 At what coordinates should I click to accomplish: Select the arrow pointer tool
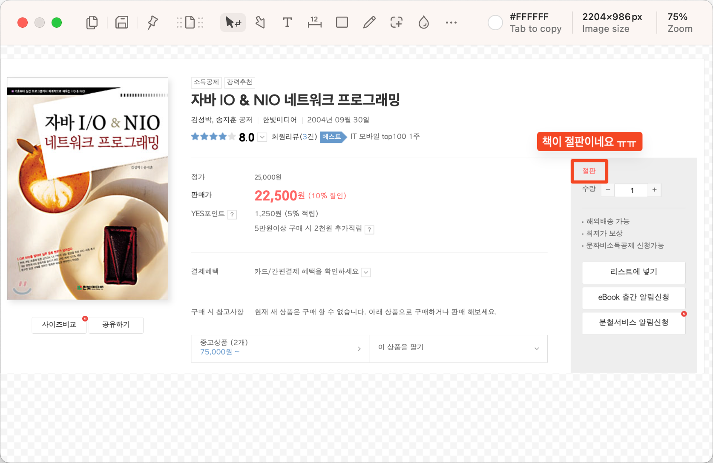pos(233,23)
